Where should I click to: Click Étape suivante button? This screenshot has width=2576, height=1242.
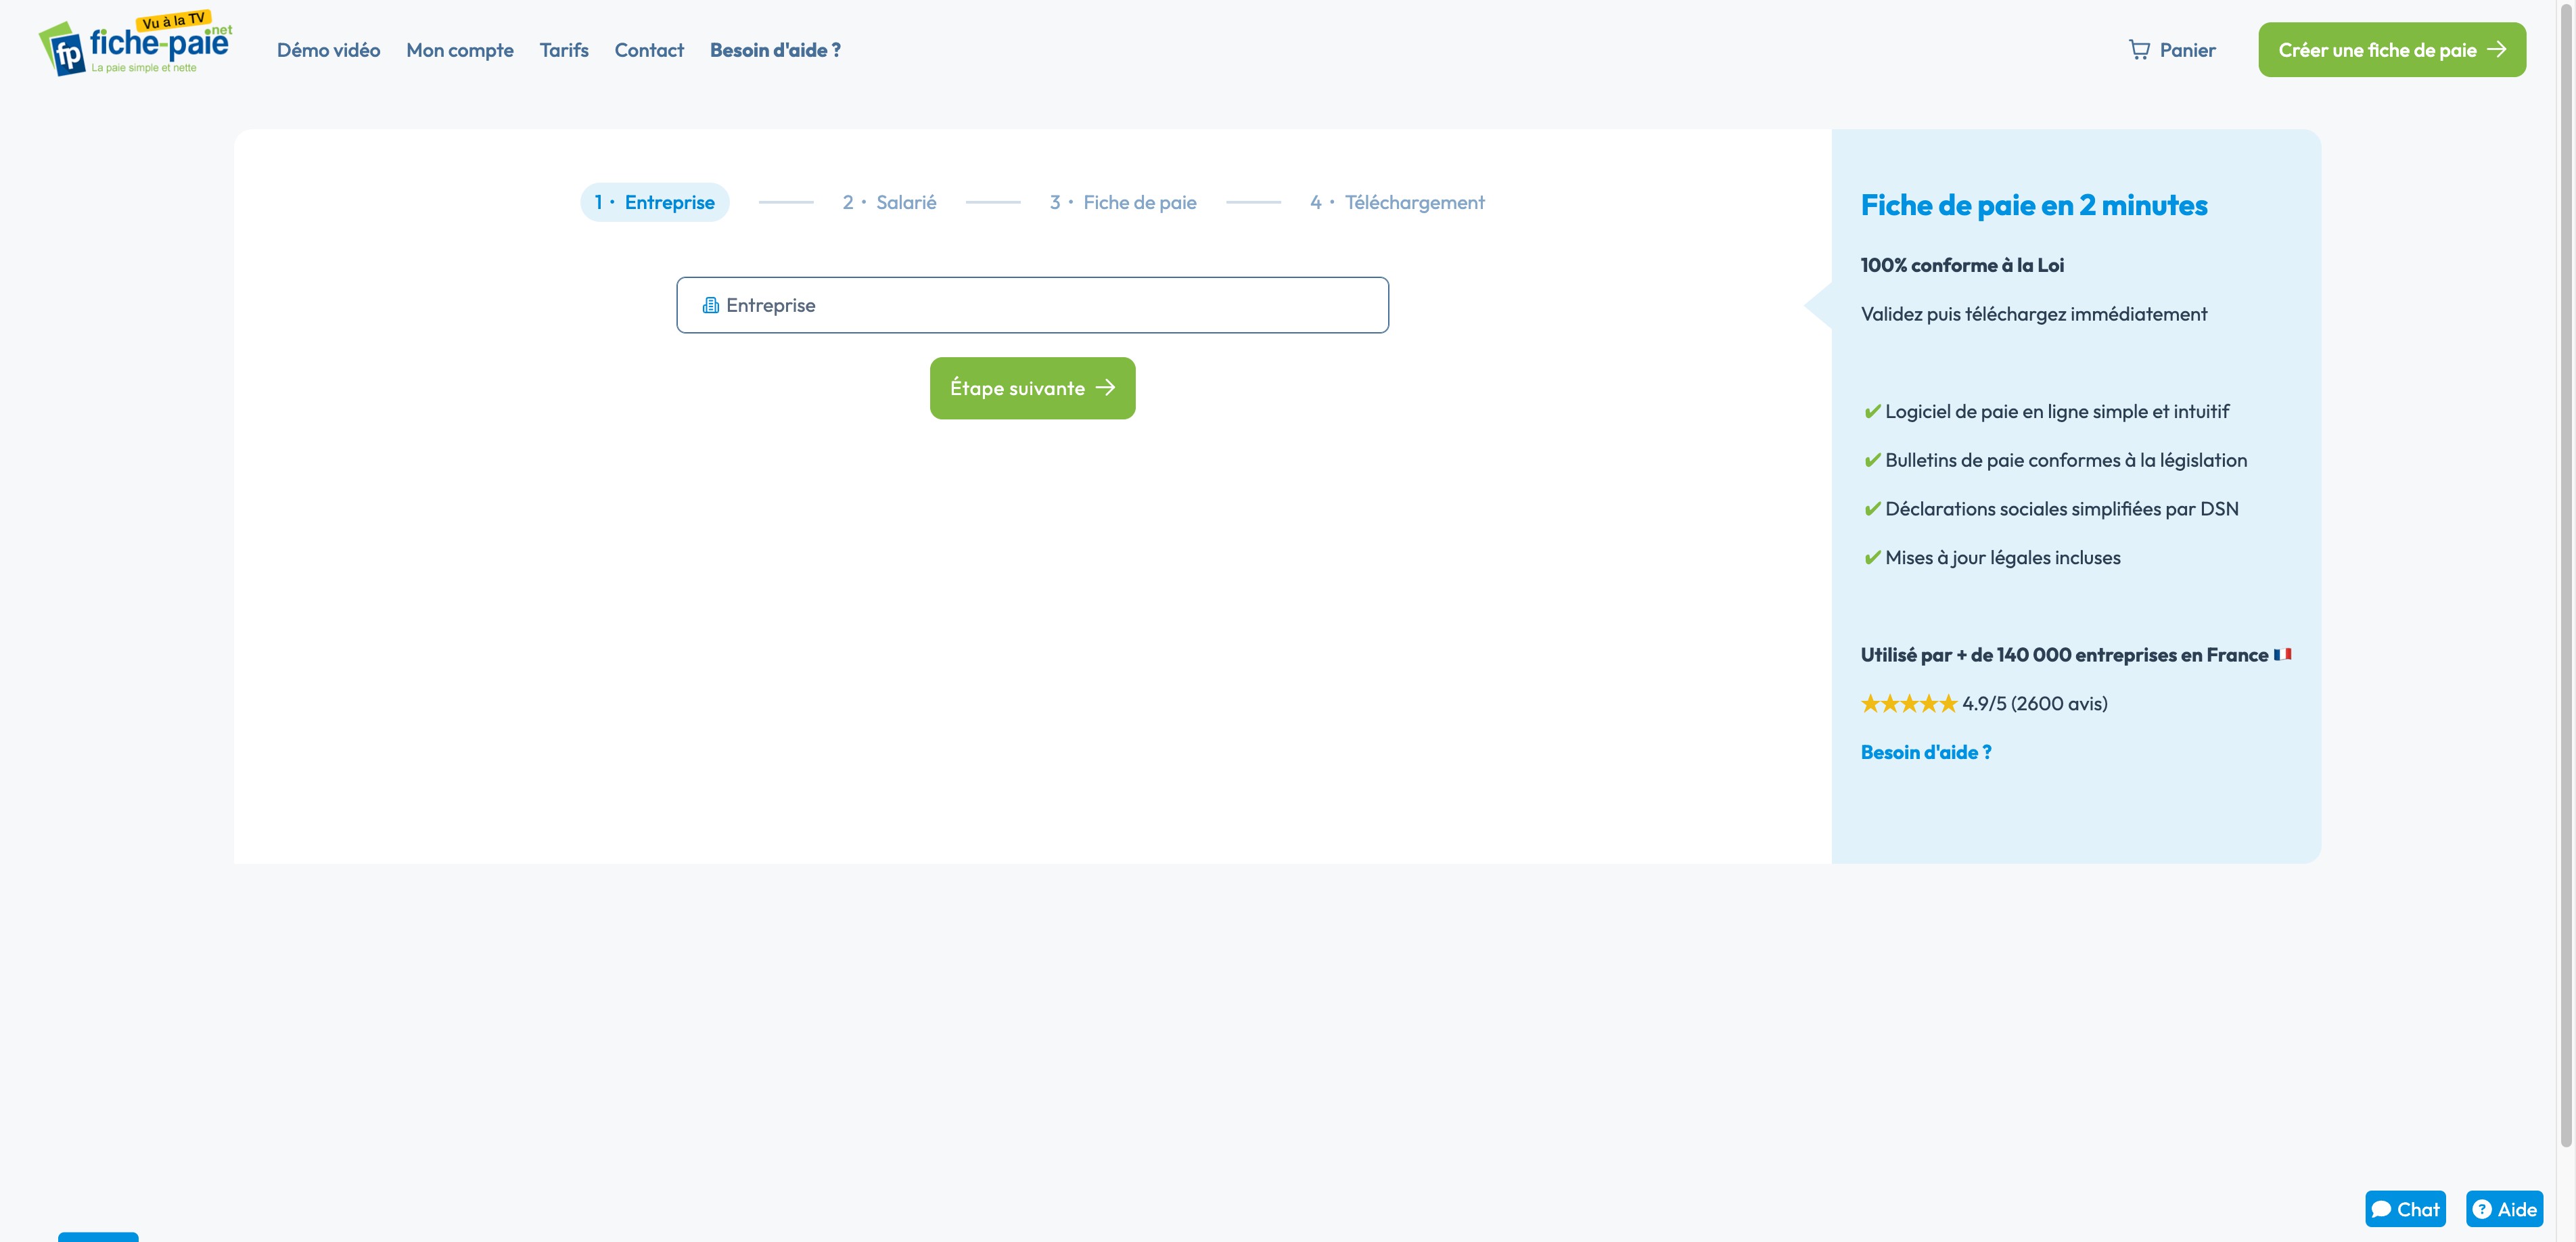(x=1032, y=388)
